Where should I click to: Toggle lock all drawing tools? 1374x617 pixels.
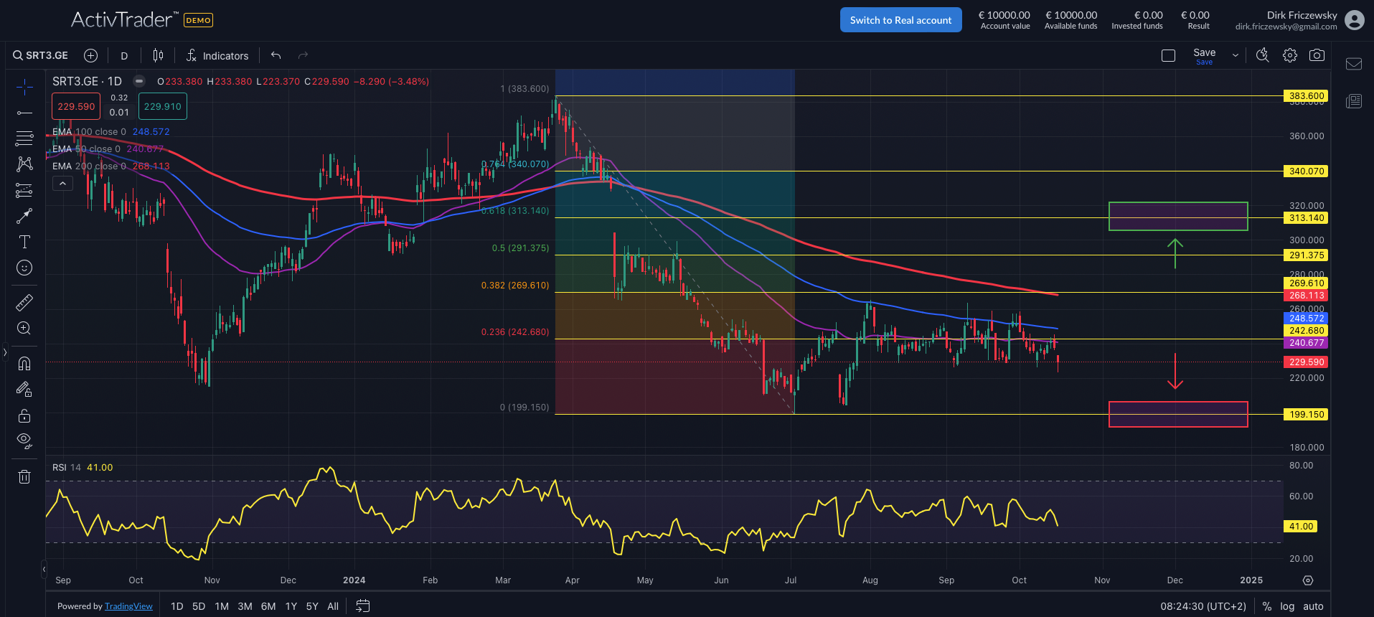coord(24,415)
